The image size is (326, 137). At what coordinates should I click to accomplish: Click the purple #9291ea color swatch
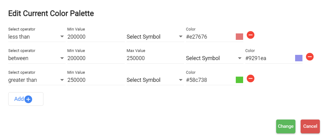click(299, 58)
